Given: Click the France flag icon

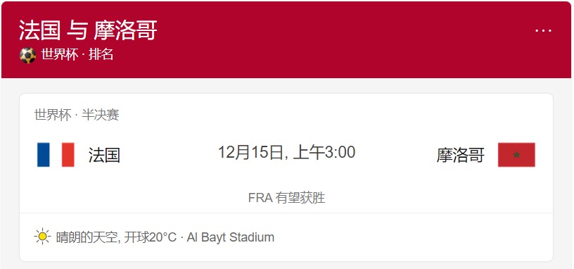Looking at the screenshot, I should (x=56, y=155).
